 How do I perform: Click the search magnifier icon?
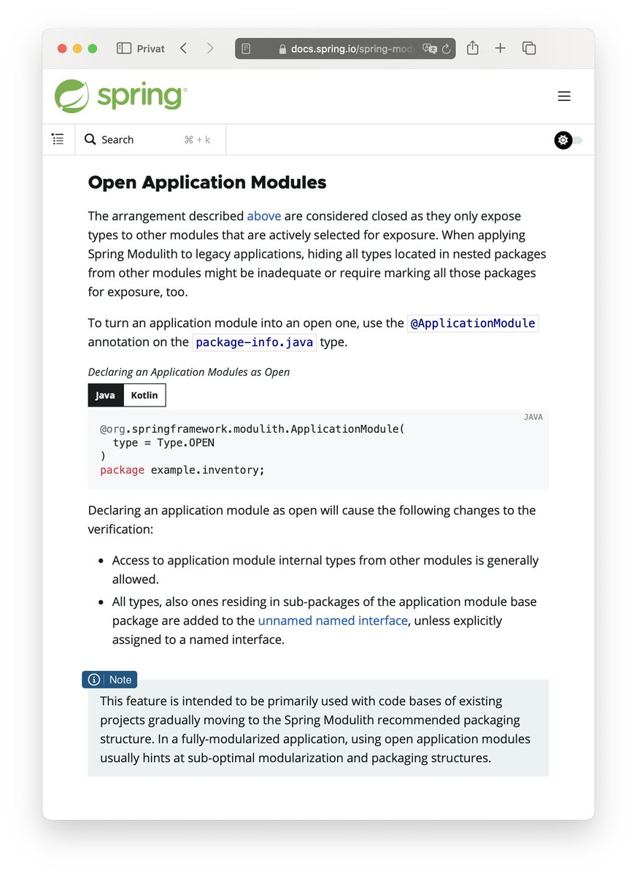tap(90, 139)
